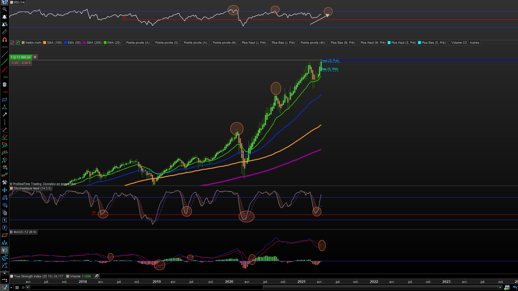Select the triangle drawing tool
518x291 pixels.
(x=4, y=107)
